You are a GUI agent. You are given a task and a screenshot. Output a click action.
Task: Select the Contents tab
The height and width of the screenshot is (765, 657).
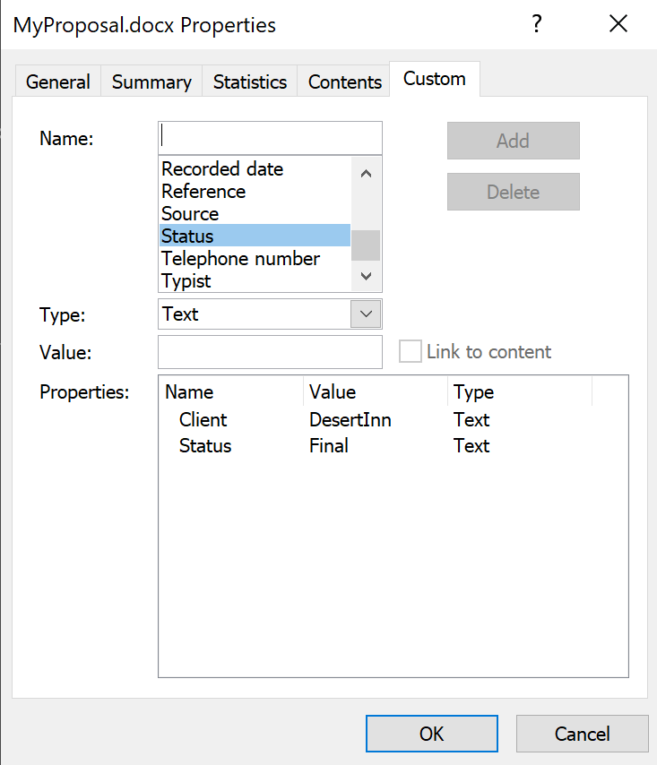click(343, 82)
